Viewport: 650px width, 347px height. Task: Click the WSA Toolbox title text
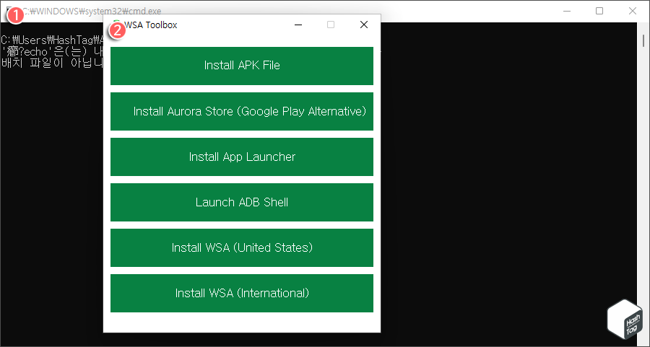pyautogui.click(x=151, y=25)
